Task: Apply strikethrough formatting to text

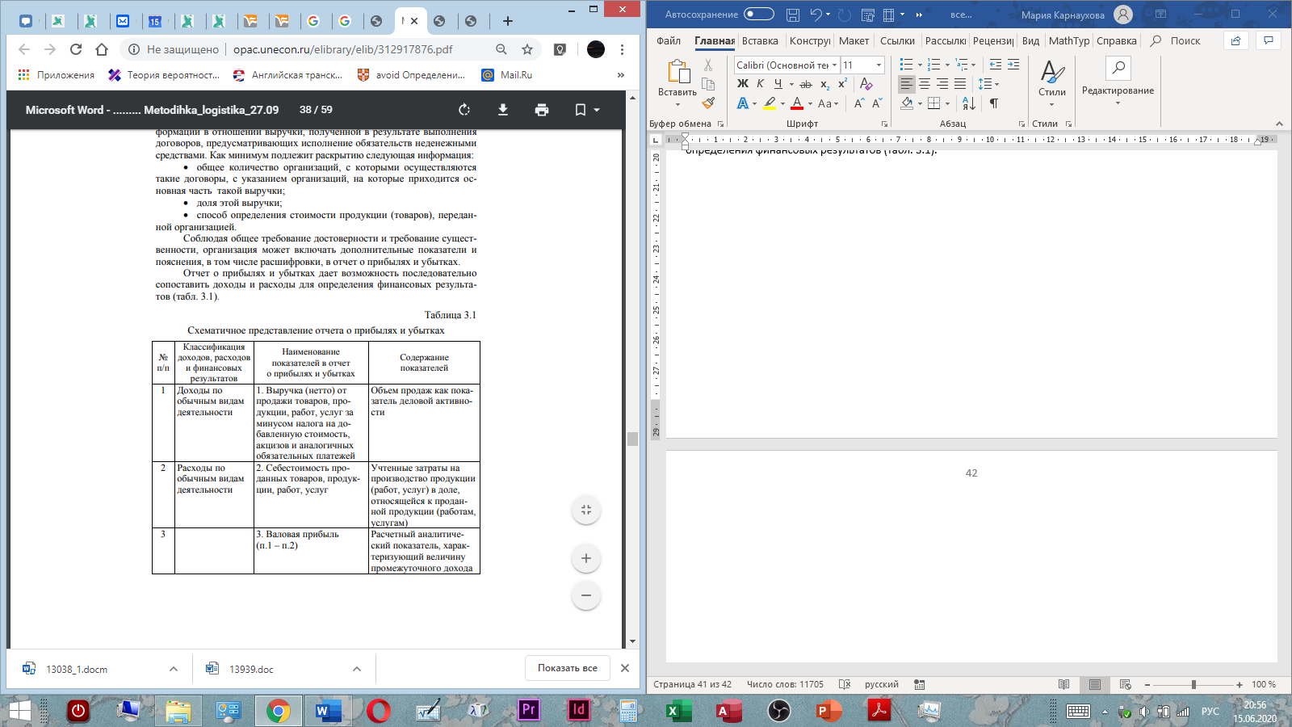Action: click(805, 84)
